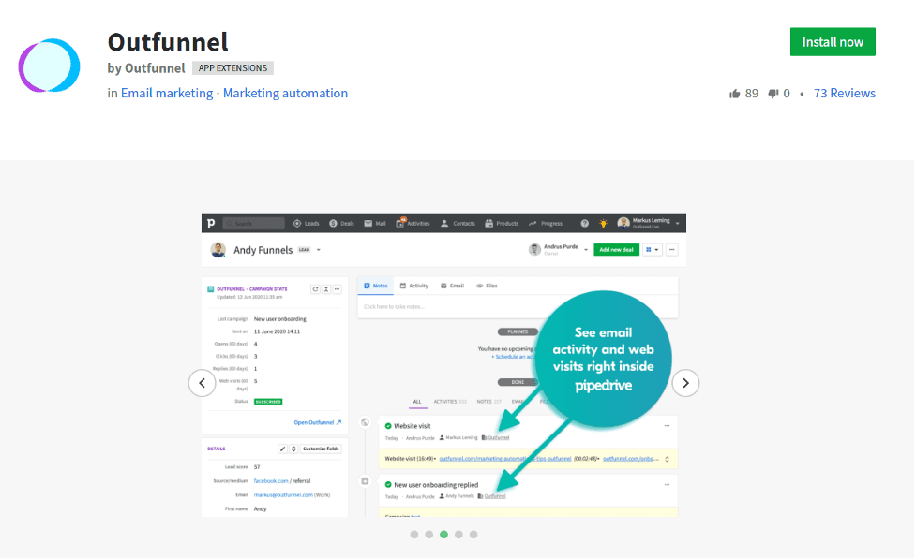This screenshot has width=916, height=559.
Task: Collapse the Outfunnel Campaign Stats panel
Action: point(326,289)
